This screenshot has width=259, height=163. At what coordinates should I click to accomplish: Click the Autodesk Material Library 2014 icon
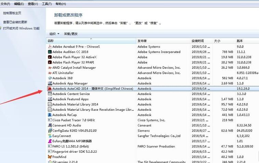(50, 104)
